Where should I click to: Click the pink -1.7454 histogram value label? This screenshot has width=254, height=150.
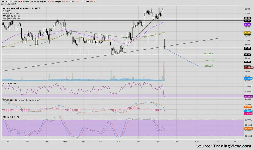[248, 113]
